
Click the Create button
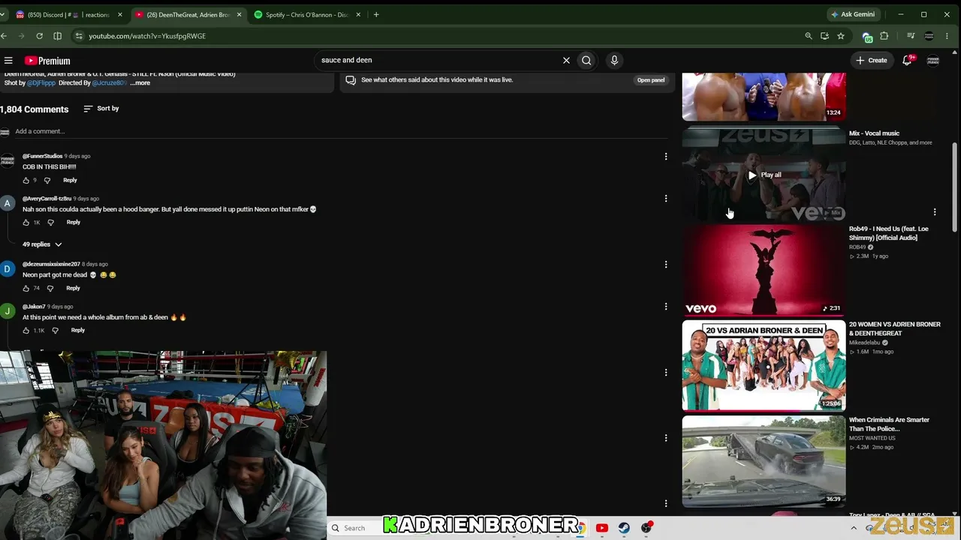[871, 61]
